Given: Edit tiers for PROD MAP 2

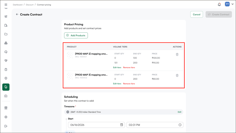Looking at the screenshot, I should coord(117,68).
